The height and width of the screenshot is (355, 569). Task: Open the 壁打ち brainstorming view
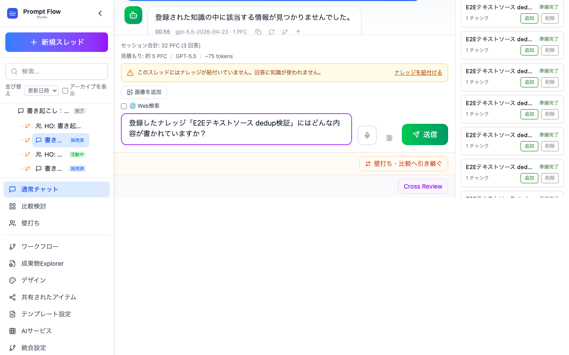click(x=56, y=223)
